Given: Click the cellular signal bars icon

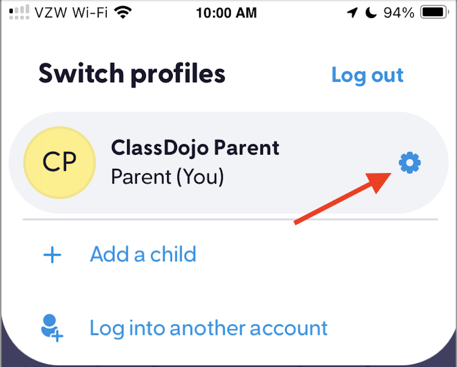Looking at the screenshot, I should click(19, 13).
